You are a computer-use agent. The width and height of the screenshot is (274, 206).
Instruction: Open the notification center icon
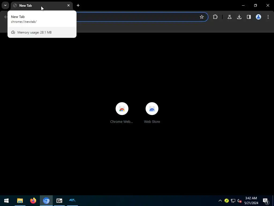coord(266,201)
